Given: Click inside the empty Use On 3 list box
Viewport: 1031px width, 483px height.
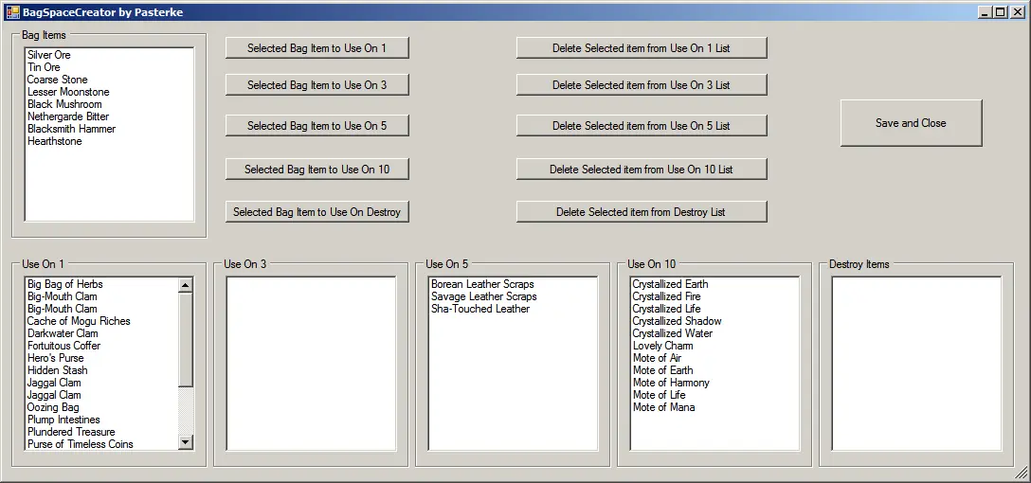Looking at the screenshot, I should coord(311,364).
